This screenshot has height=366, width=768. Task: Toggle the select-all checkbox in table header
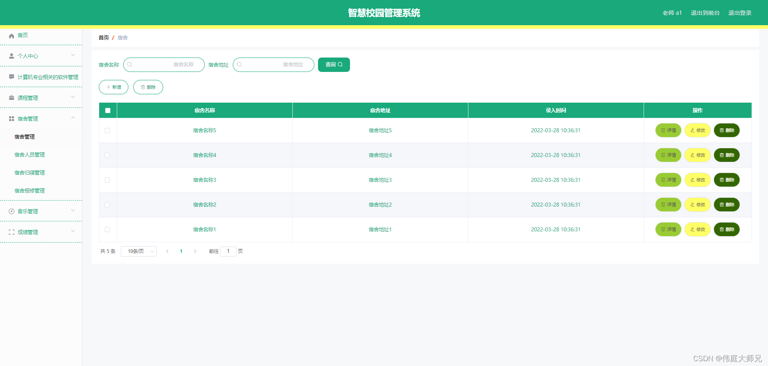(x=107, y=110)
